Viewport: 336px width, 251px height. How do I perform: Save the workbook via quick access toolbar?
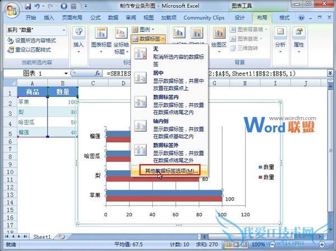(27, 6)
